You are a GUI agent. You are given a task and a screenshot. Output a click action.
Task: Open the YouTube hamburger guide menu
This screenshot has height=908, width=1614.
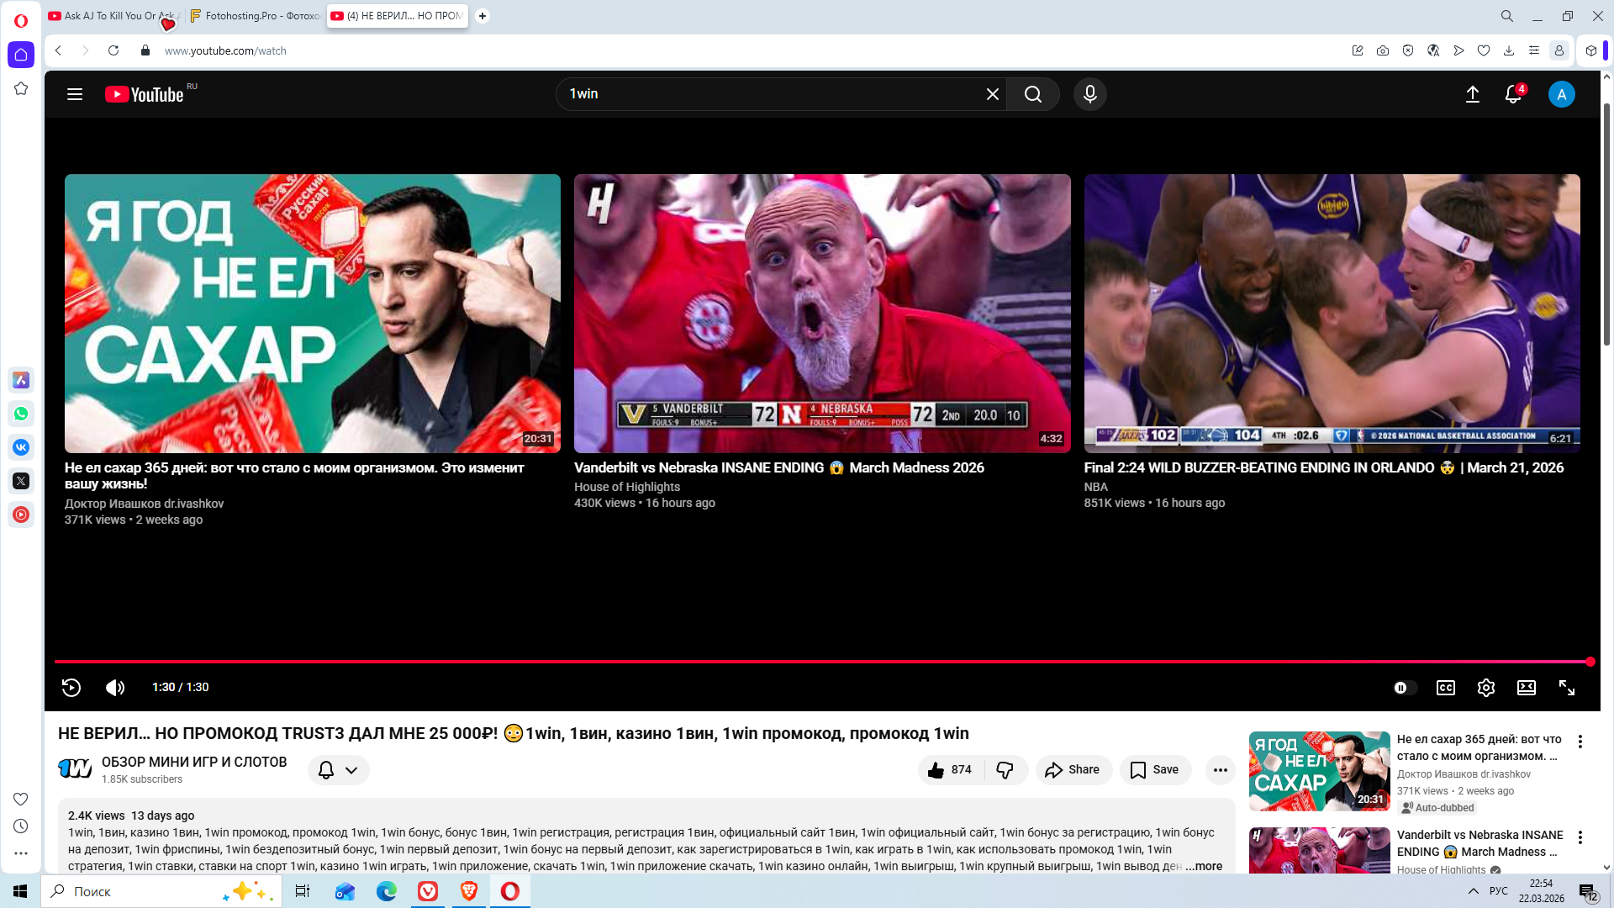pyautogui.click(x=75, y=94)
